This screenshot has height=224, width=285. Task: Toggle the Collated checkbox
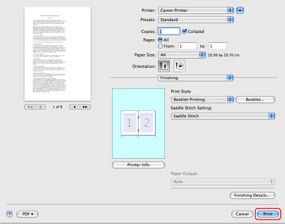click(184, 31)
